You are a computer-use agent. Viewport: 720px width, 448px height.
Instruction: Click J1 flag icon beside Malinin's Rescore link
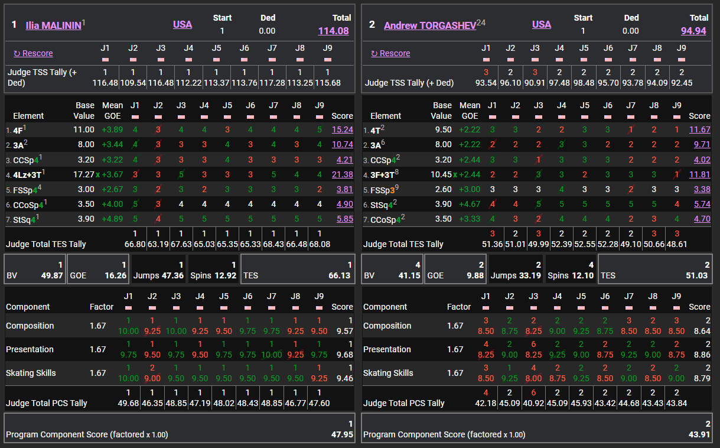coord(105,60)
